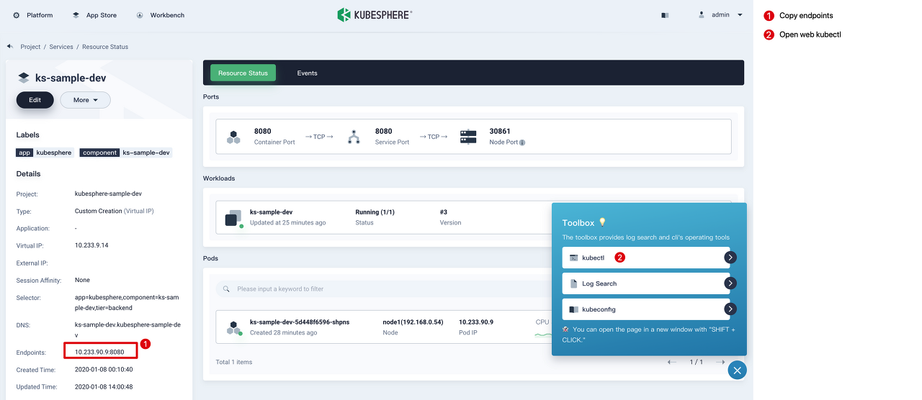Image resolution: width=922 pixels, height=400 pixels.
Task: Click the KubeSphere logo
Action: [375, 14]
